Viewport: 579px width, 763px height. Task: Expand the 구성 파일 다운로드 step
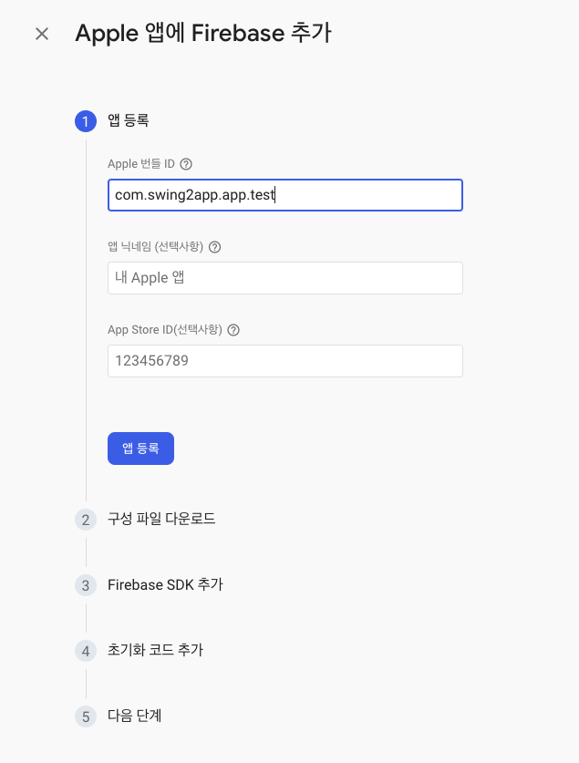[161, 519]
